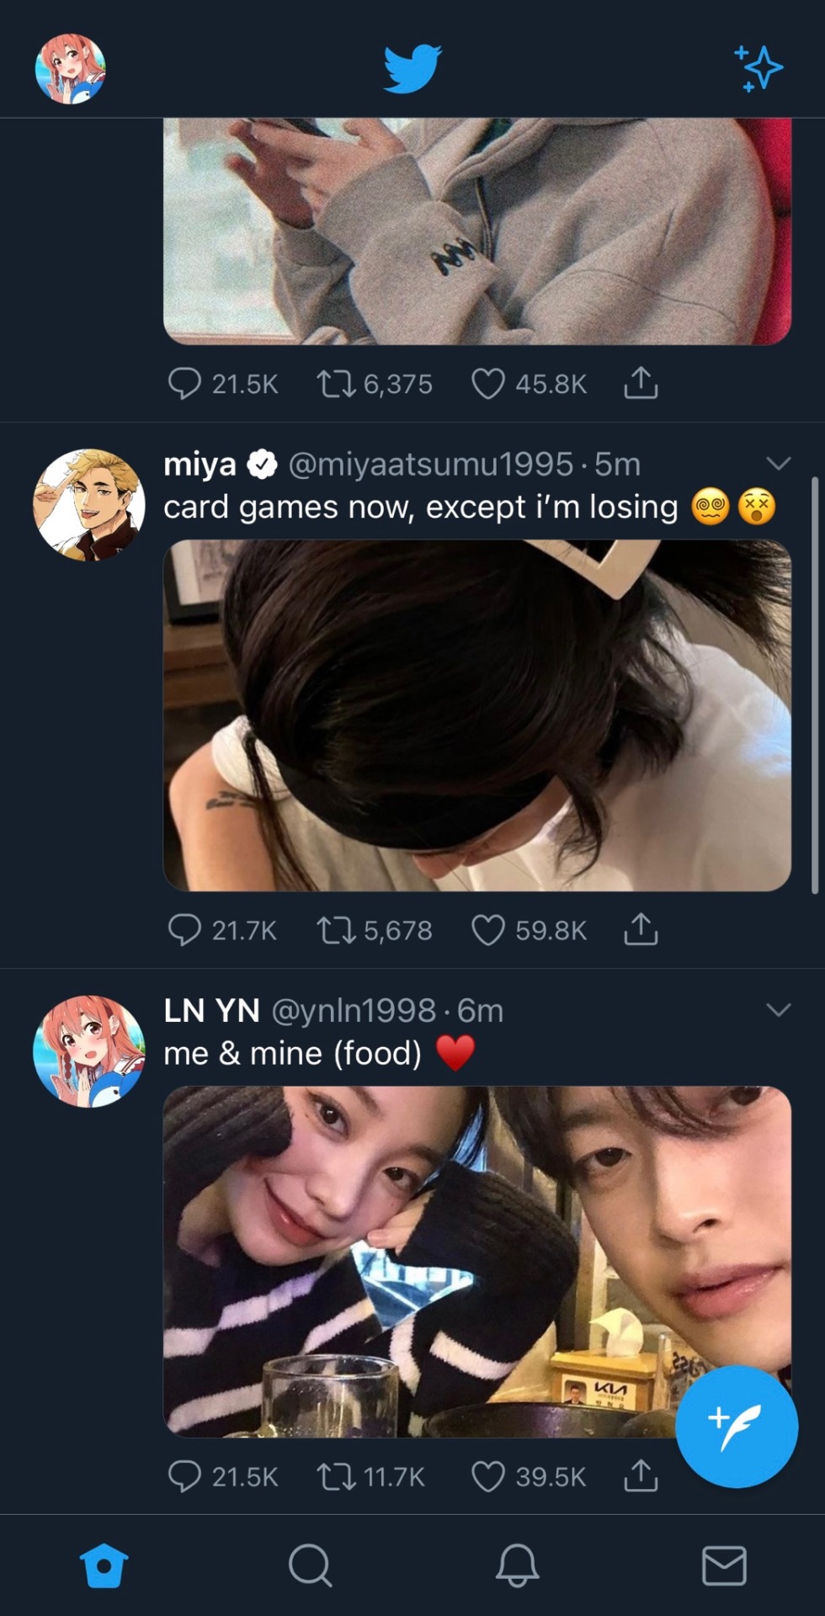Click the Twitter bird logo

coord(412,68)
